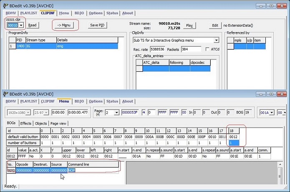Open Status tab in top window
Viewport: 290px width, 192px height.
pyautogui.click(x=112, y=13)
